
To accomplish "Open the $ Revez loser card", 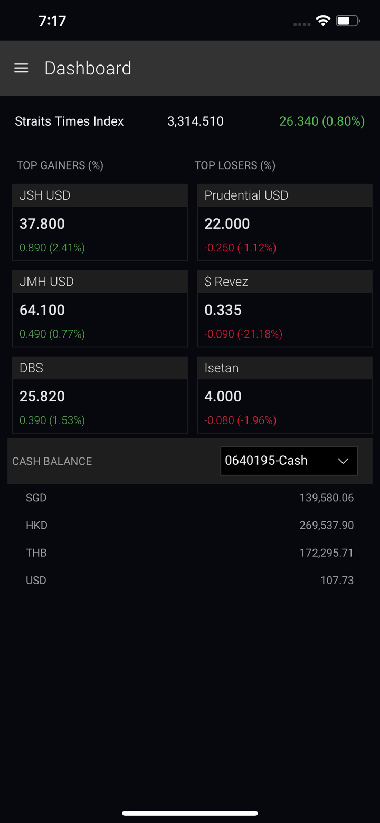I will (x=284, y=308).
